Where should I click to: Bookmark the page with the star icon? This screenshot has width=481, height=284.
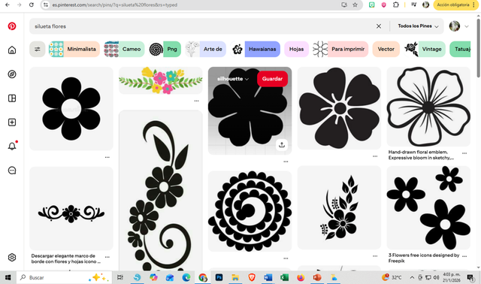(355, 5)
